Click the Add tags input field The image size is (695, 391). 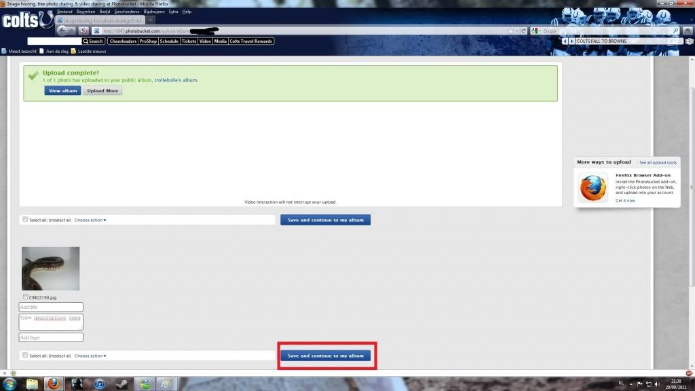(51, 337)
